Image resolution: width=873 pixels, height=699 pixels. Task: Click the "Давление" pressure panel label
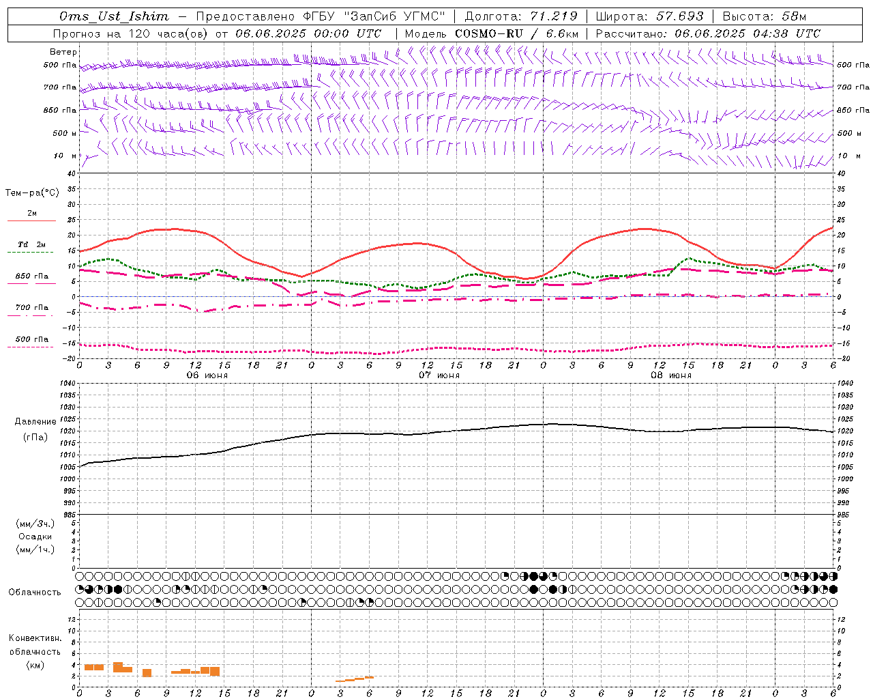click(x=35, y=422)
